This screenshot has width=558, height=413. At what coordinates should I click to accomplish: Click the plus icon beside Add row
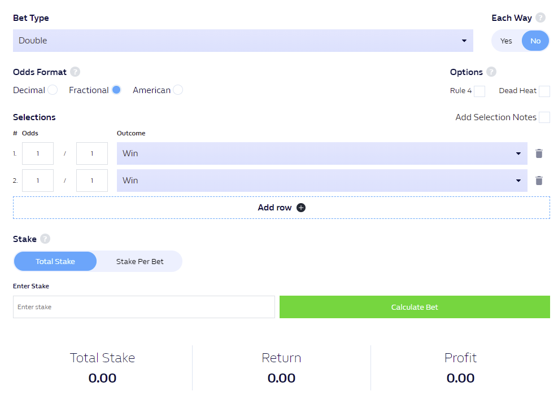pyautogui.click(x=301, y=208)
